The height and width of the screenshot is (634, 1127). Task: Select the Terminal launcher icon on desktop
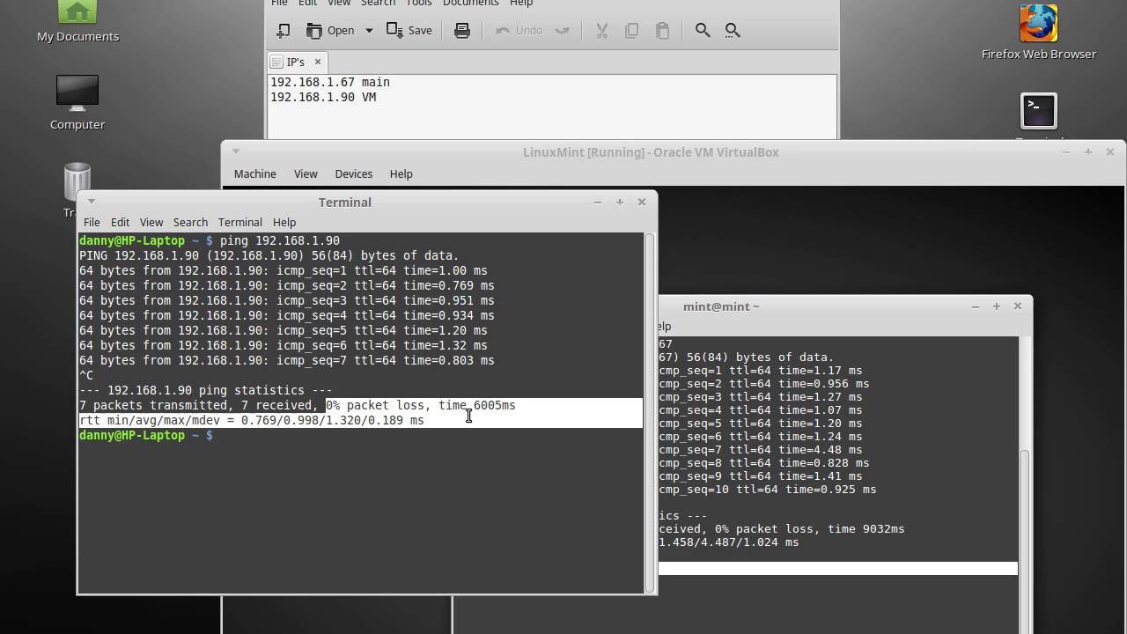(1039, 113)
